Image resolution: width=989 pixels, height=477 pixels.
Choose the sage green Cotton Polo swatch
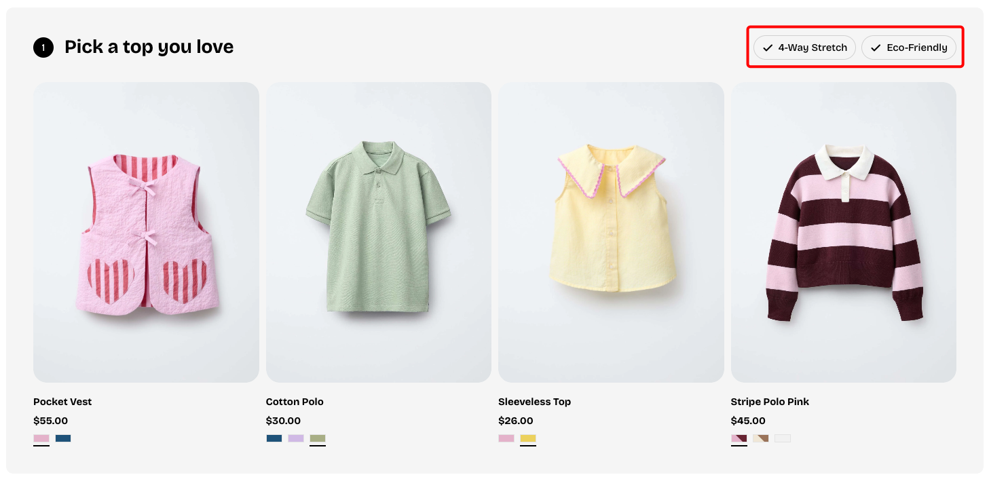click(x=318, y=438)
